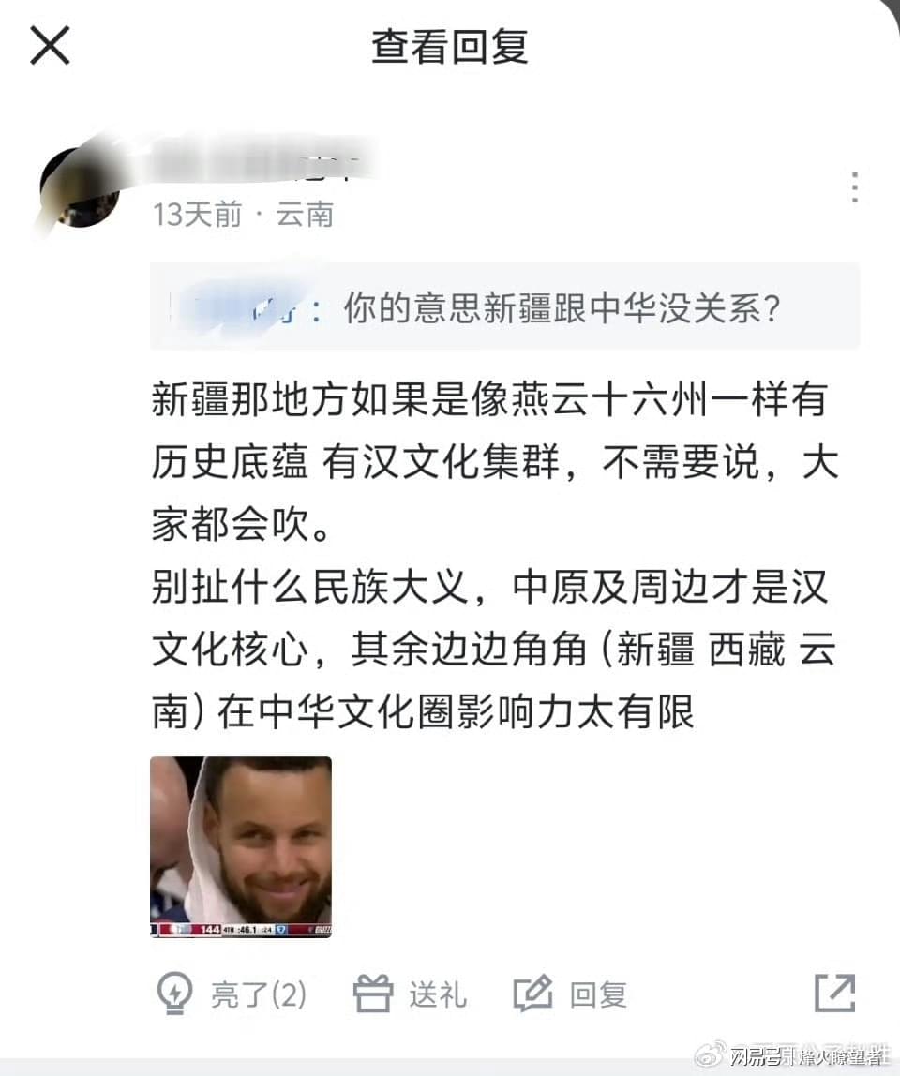The height and width of the screenshot is (1076, 900).
Task: Tap the gift icon for 送礼
Action: pos(373,993)
